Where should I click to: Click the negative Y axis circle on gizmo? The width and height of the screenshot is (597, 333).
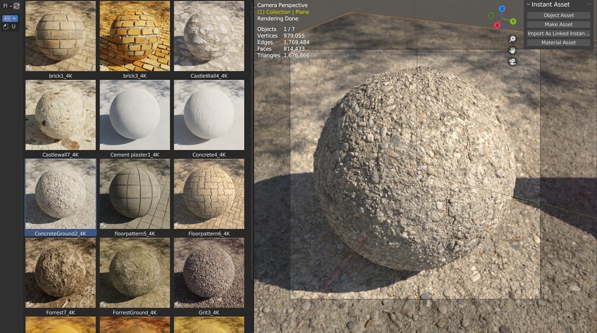491,15
